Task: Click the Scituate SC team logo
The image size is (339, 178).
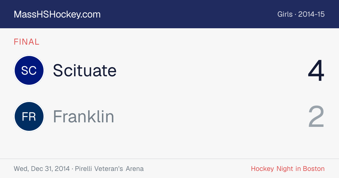Action: click(x=29, y=70)
